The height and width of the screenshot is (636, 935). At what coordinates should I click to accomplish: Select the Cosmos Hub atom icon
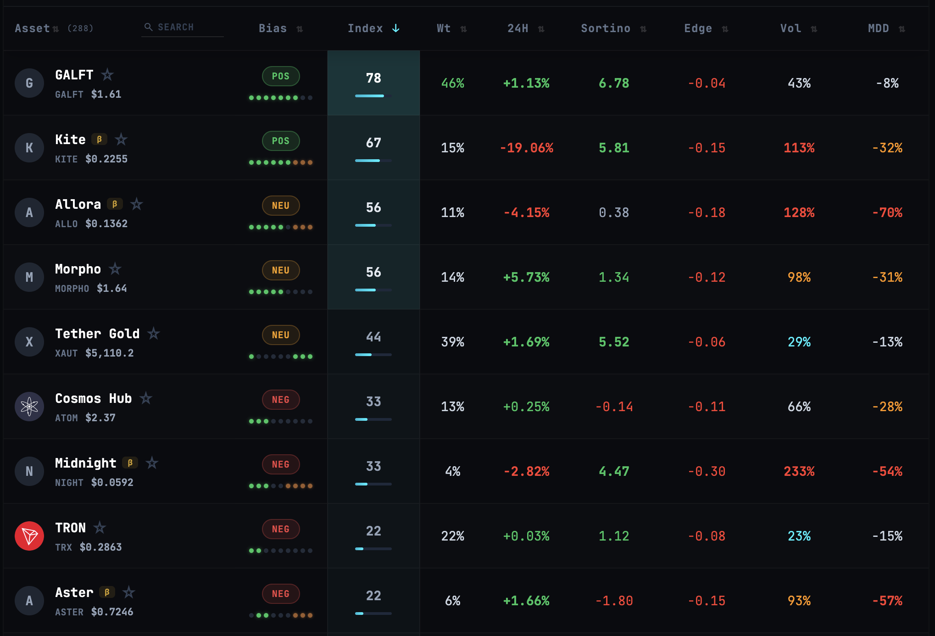pos(29,407)
